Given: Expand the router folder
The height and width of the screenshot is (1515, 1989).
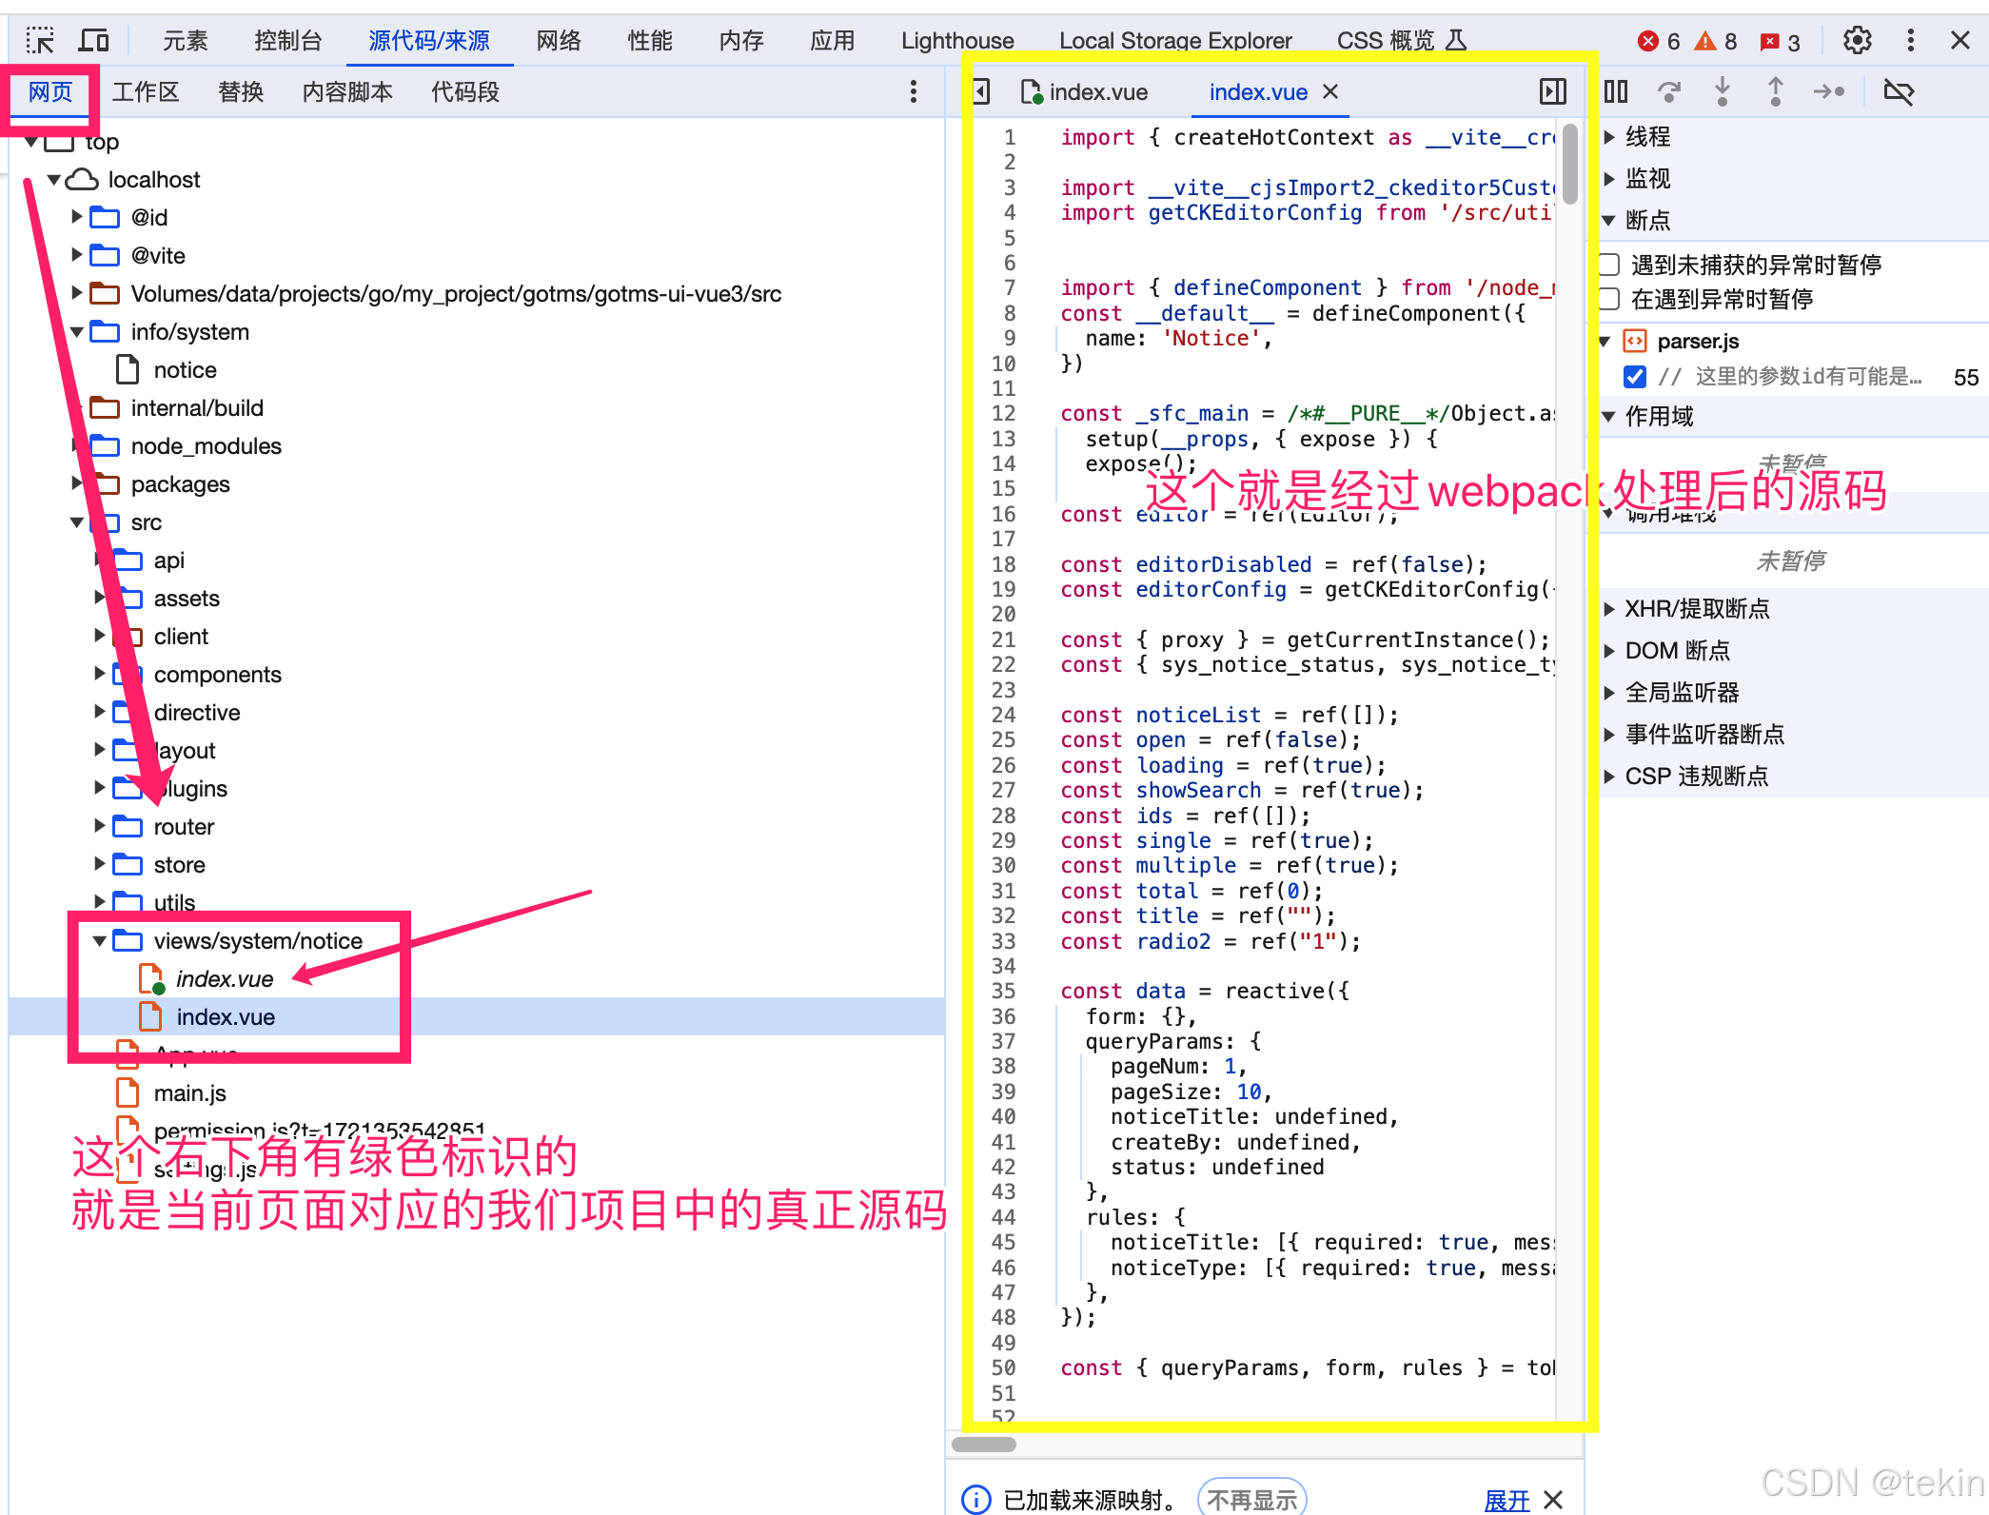Looking at the screenshot, I should click(x=100, y=826).
